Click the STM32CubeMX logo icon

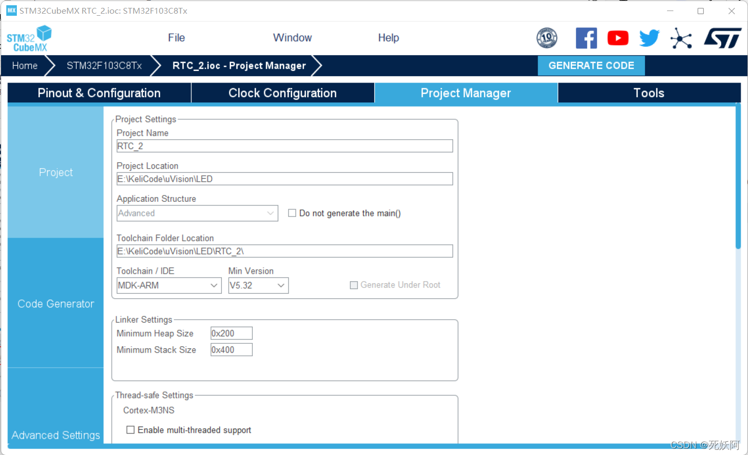(29, 38)
